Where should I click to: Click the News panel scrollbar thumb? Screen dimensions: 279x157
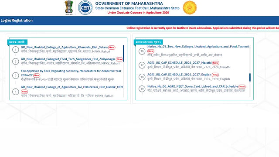tap(123, 53)
